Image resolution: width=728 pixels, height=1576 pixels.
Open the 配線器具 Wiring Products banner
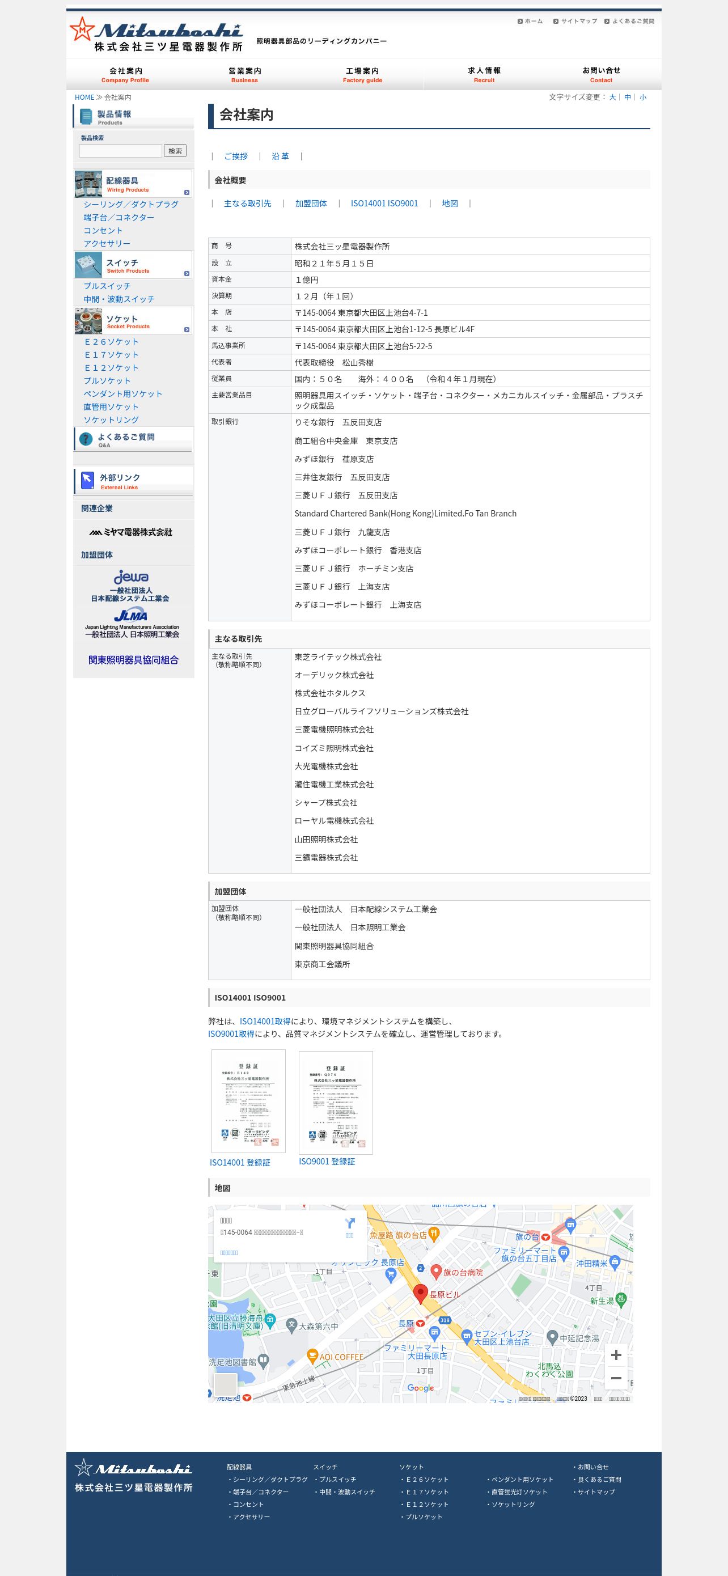point(133,184)
